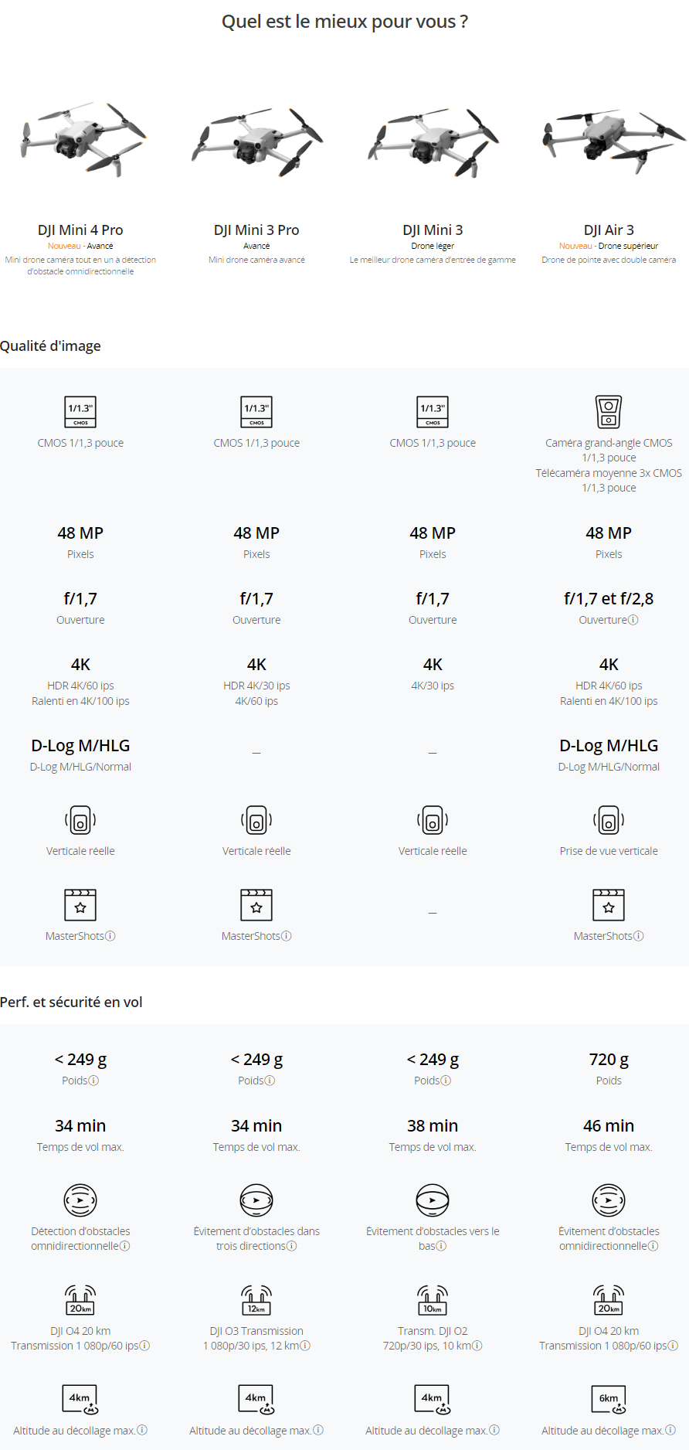Click info icon beside Mini 3 Pro Poids
The width and height of the screenshot is (689, 1450).
tap(270, 1081)
